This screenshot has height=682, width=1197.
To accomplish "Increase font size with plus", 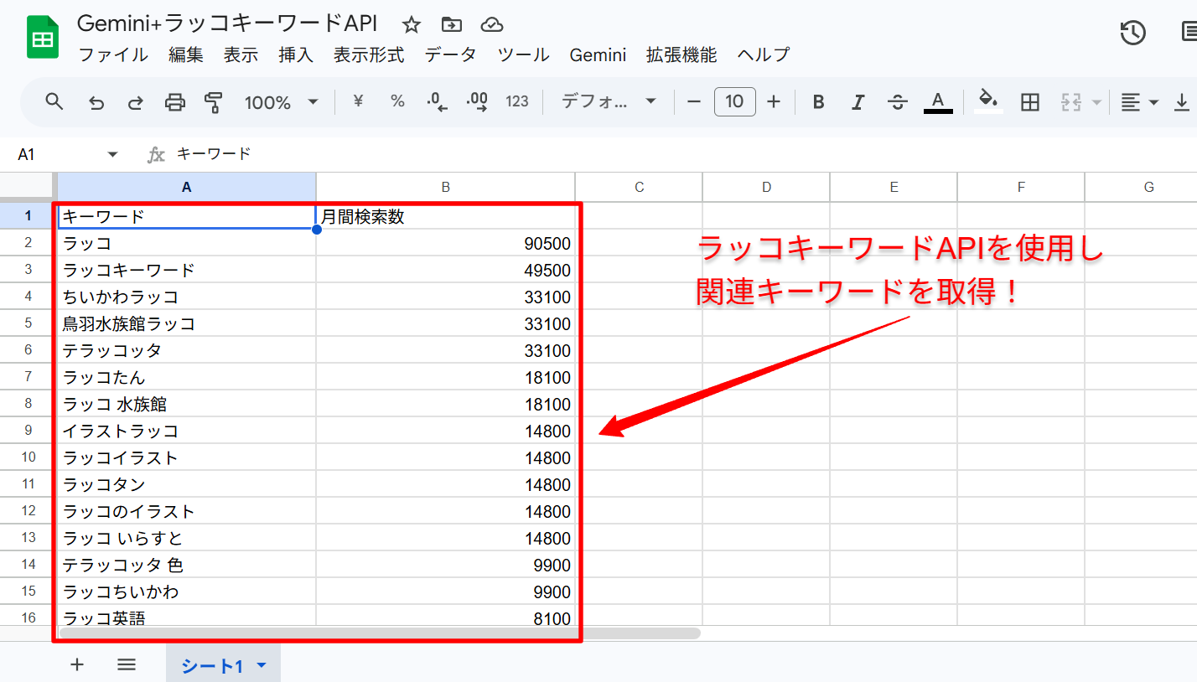I will click(774, 101).
